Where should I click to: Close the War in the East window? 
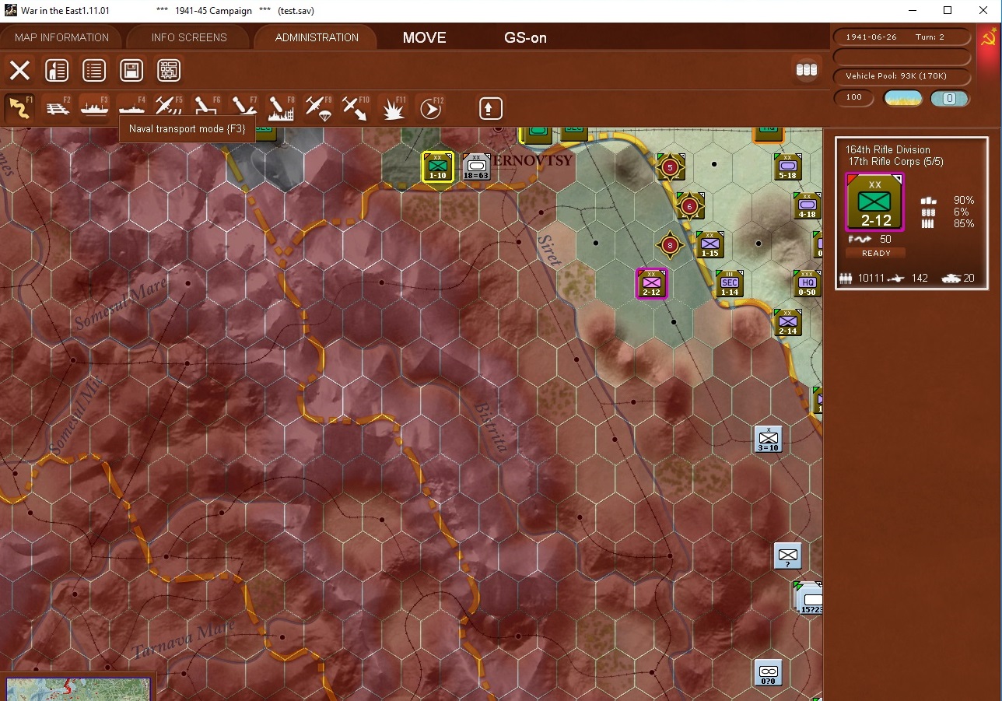[983, 10]
